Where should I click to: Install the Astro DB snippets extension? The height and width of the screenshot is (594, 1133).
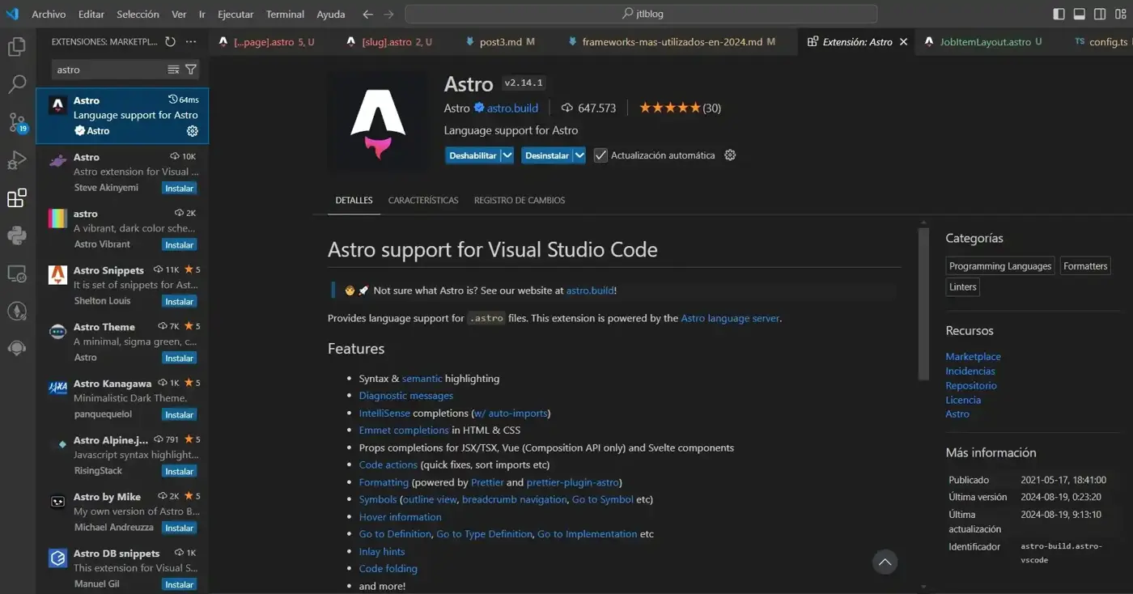coord(180,585)
